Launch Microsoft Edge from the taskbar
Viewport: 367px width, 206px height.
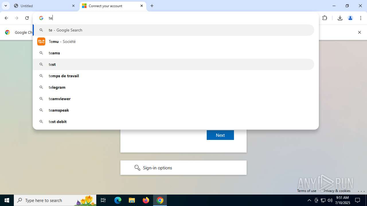click(118, 200)
